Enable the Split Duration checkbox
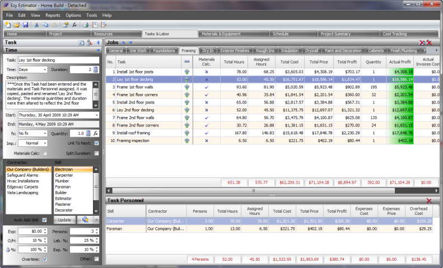Image resolution: width=443 pixels, height=268 pixels. (x=96, y=153)
